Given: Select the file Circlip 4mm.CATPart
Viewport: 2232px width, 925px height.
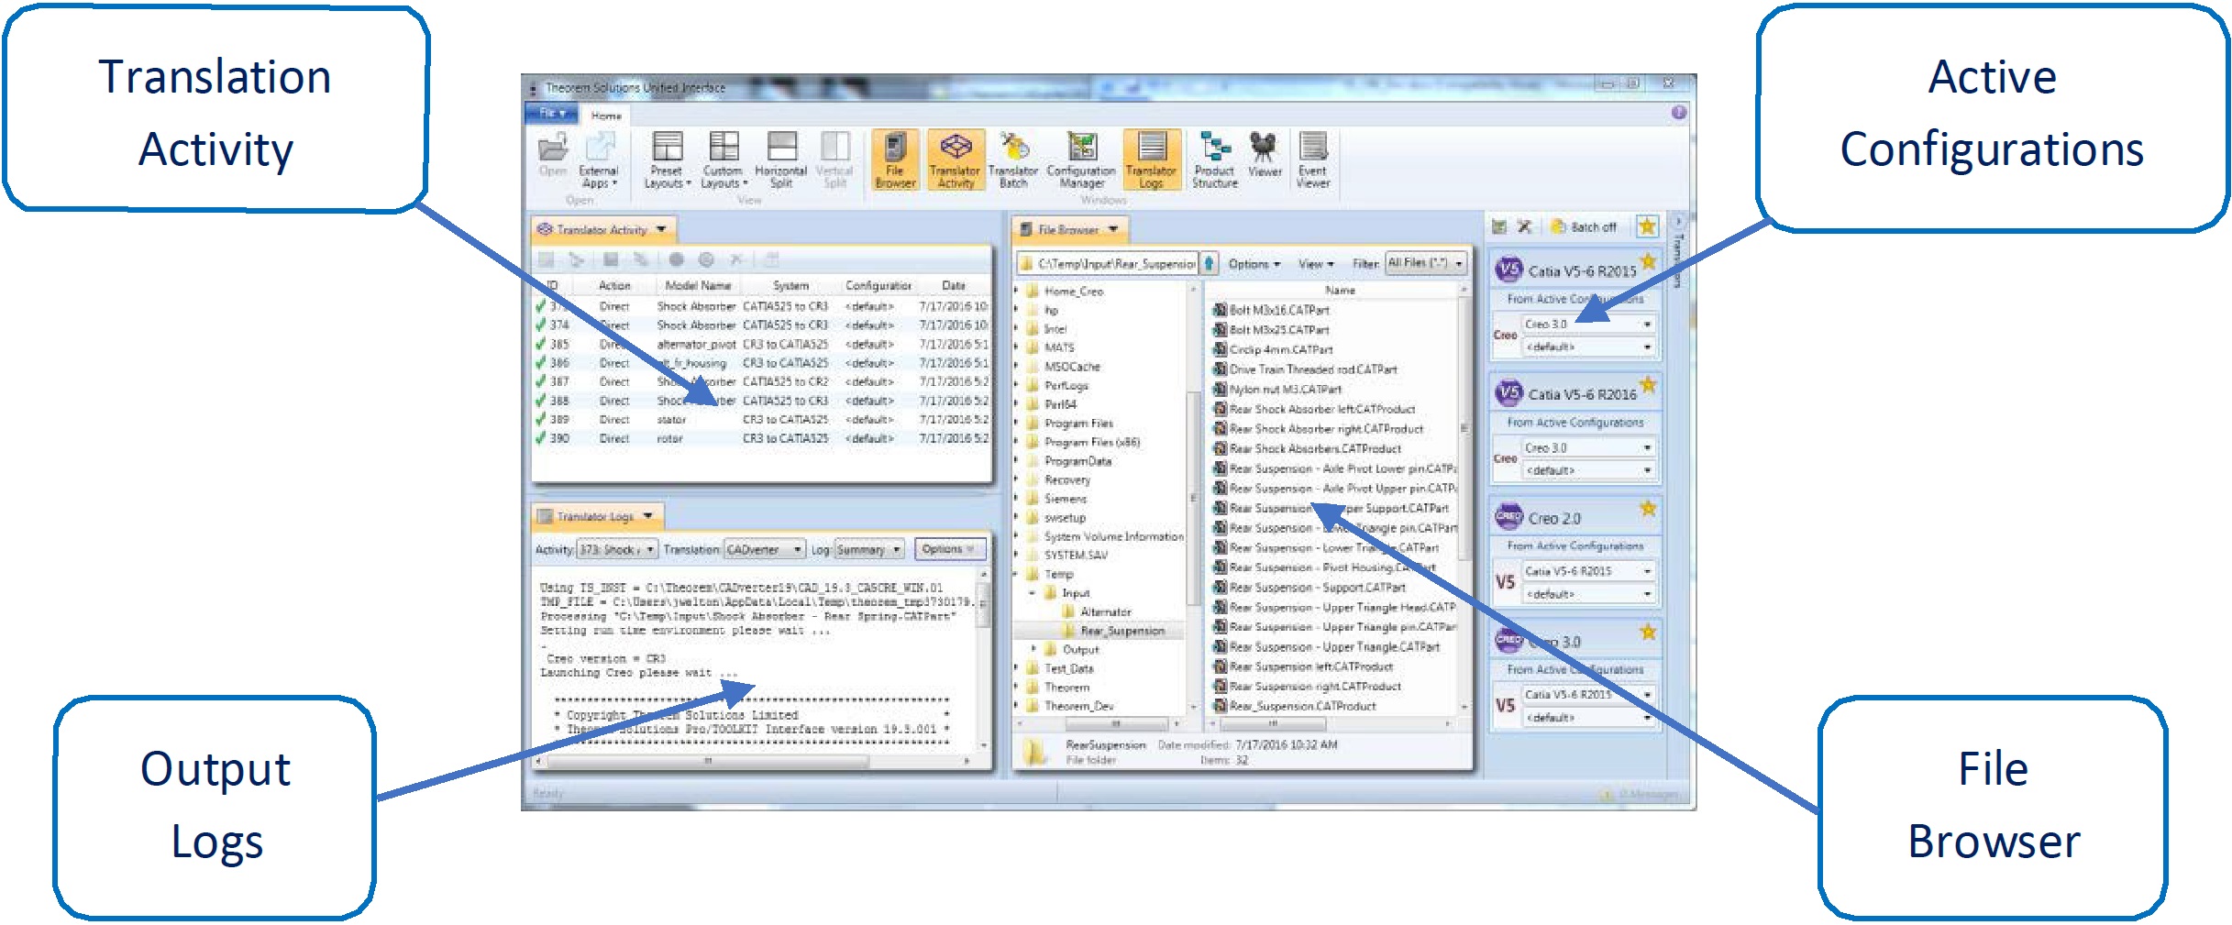Looking at the screenshot, I should [1274, 349].
